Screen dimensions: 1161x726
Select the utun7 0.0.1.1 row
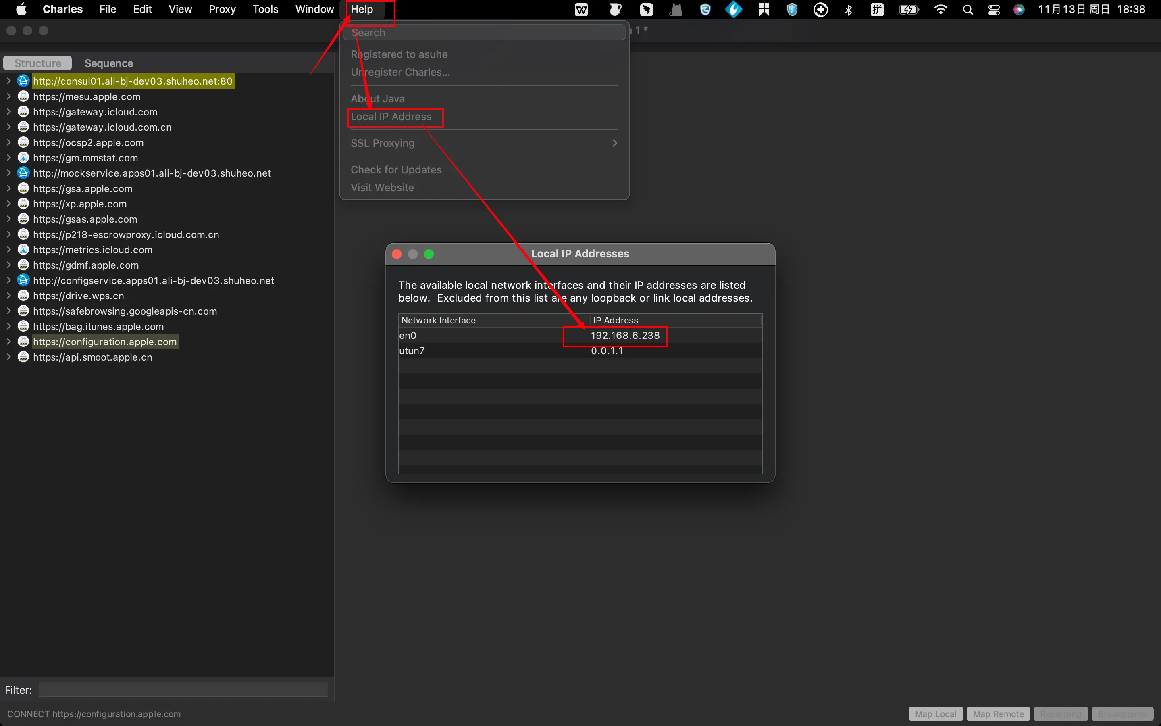click(x=580, y=350)
